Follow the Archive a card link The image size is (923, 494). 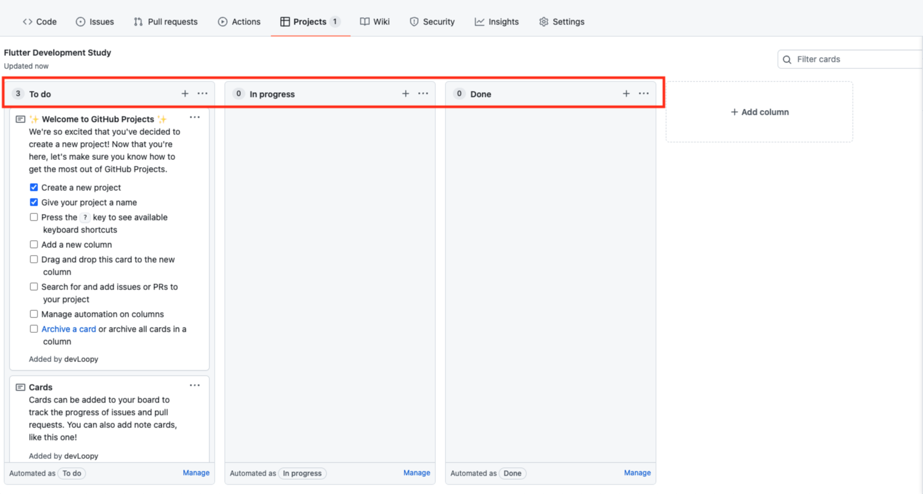point(68,329)
